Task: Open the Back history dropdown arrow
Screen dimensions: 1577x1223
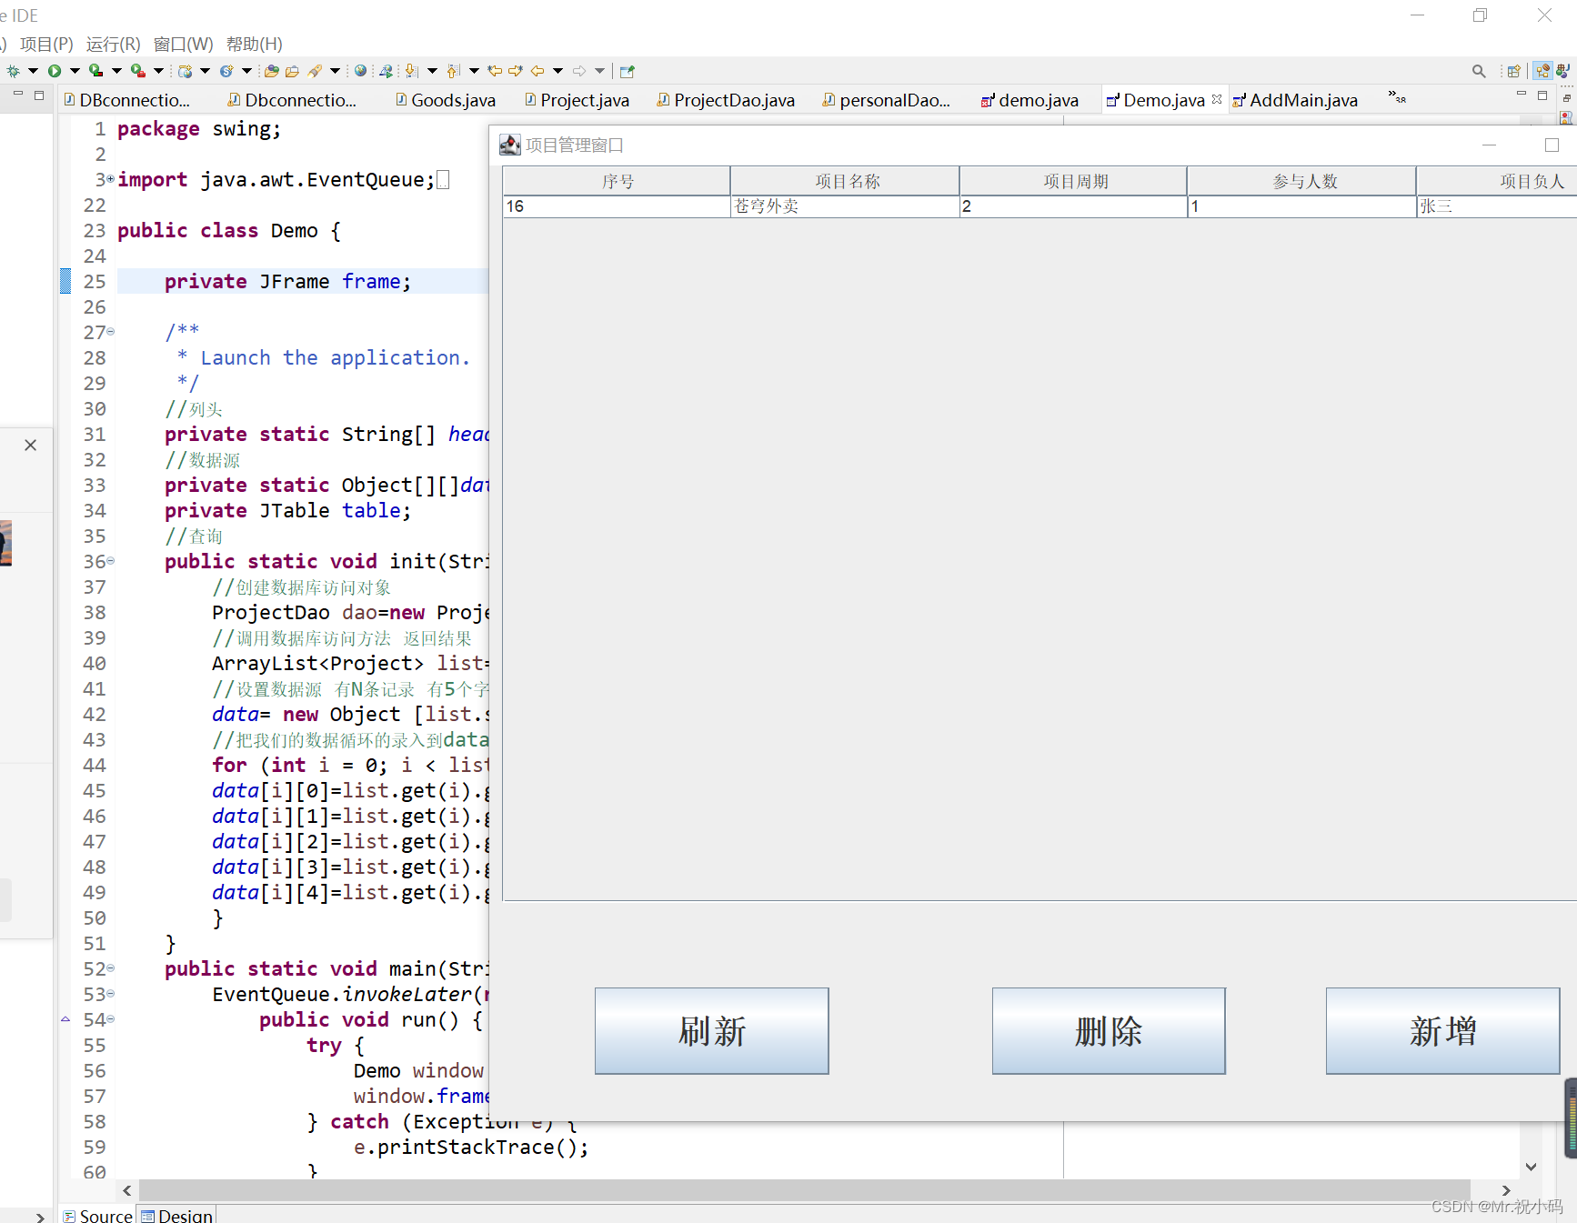Action: [x=557, y=71]
